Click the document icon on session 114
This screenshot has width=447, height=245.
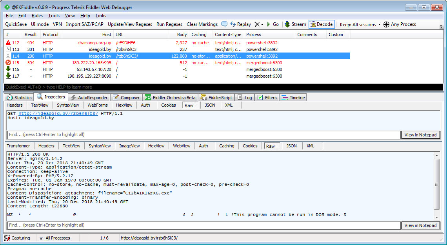click(8, 56)
